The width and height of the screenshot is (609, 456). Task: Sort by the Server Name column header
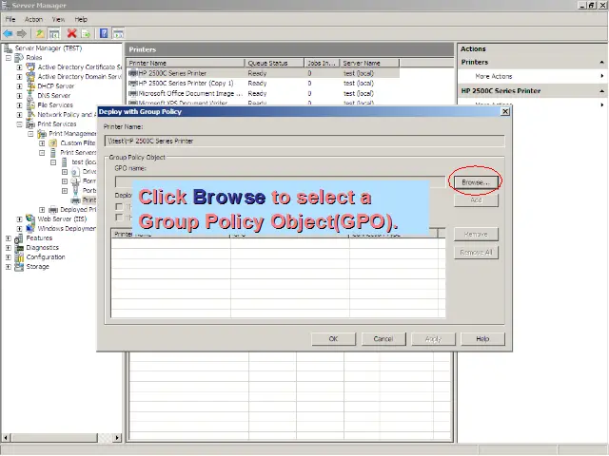click(x=369, y=63)
